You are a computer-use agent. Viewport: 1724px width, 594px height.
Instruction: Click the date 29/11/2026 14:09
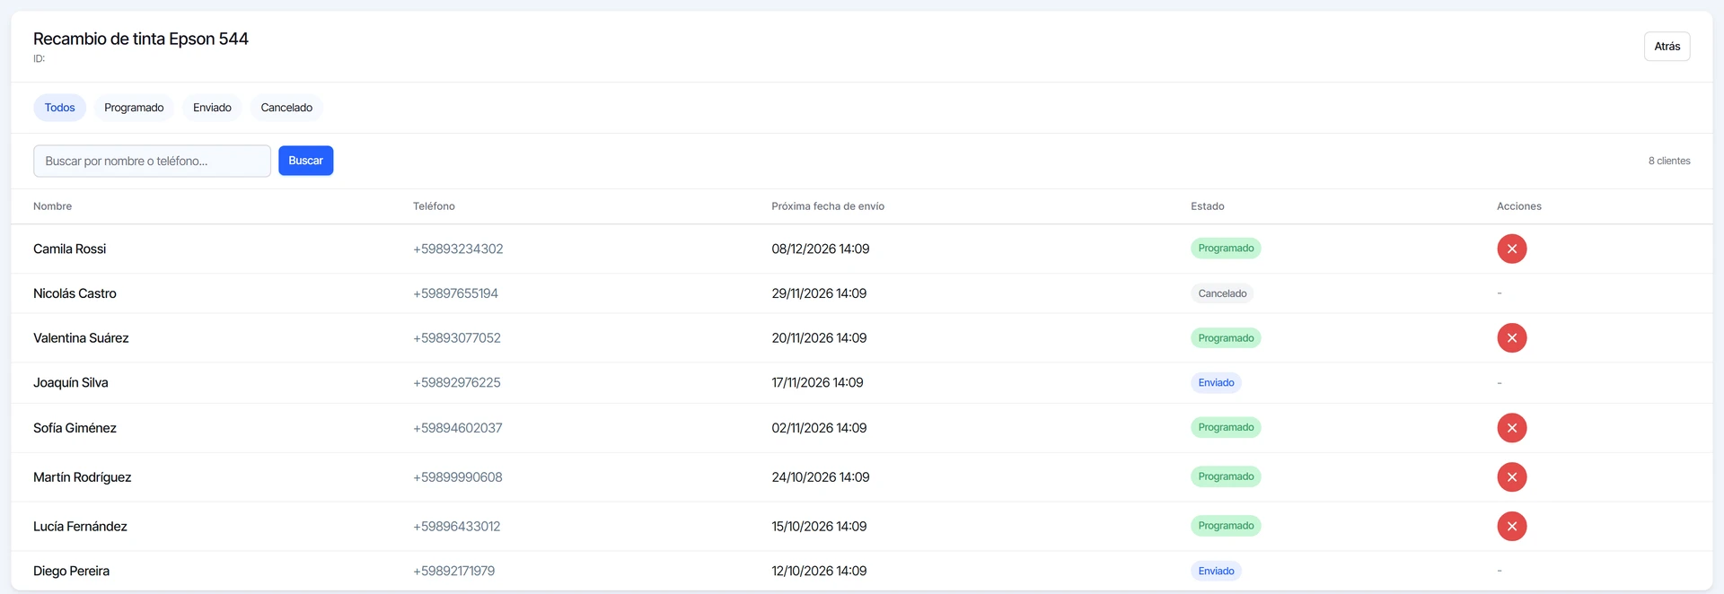819,293
